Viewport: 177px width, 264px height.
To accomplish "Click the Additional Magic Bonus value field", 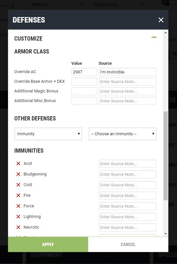I will coord(84,91).
